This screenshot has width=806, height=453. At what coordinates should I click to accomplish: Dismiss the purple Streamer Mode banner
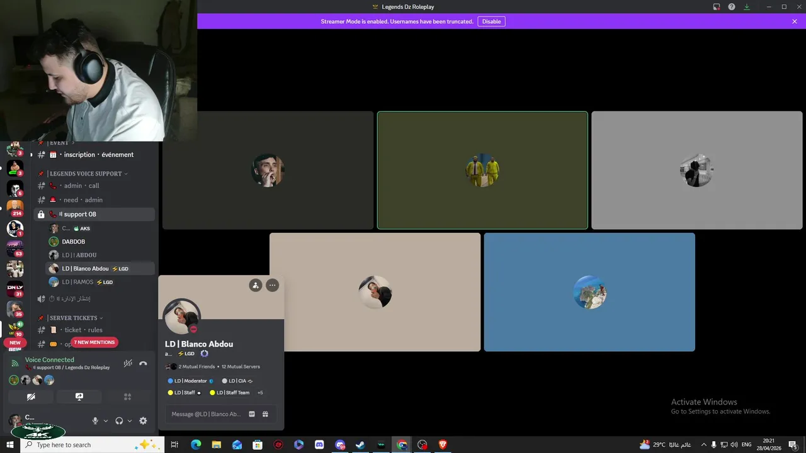[795, 21]
